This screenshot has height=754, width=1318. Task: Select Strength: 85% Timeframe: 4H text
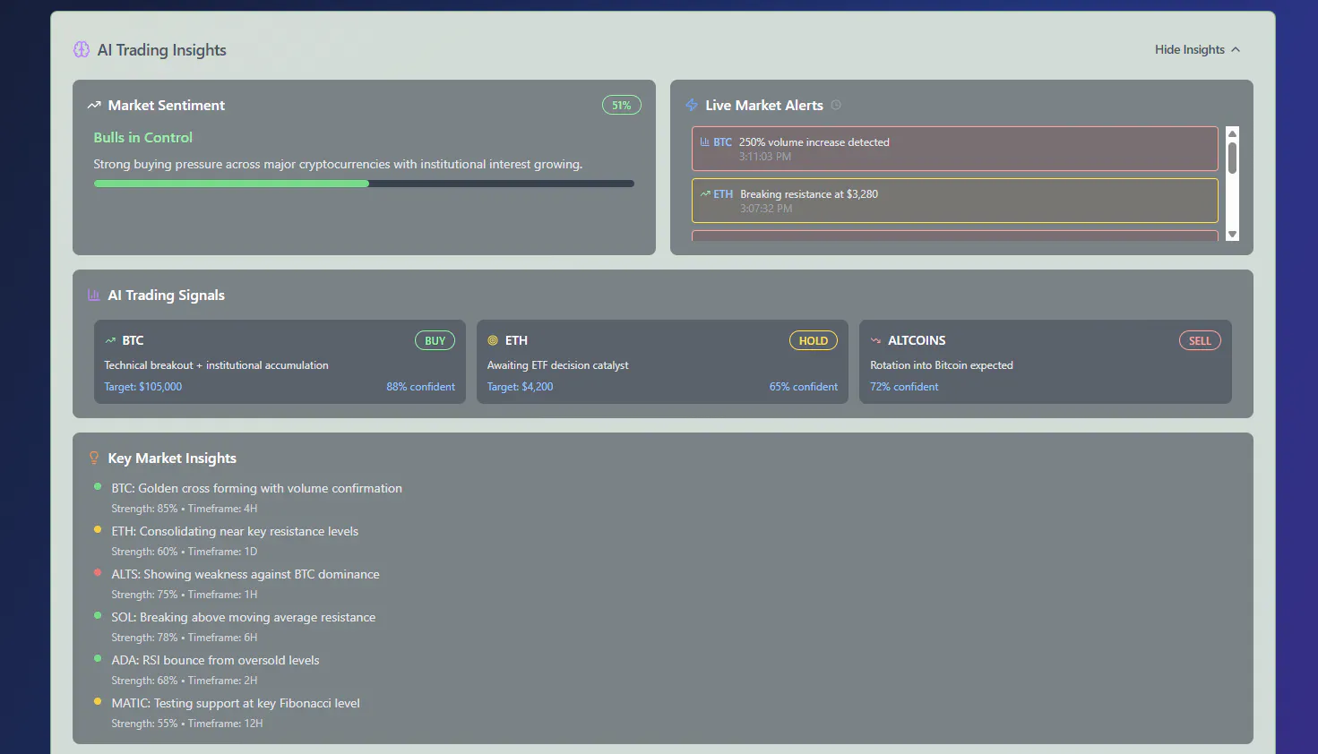coord(184,509)
